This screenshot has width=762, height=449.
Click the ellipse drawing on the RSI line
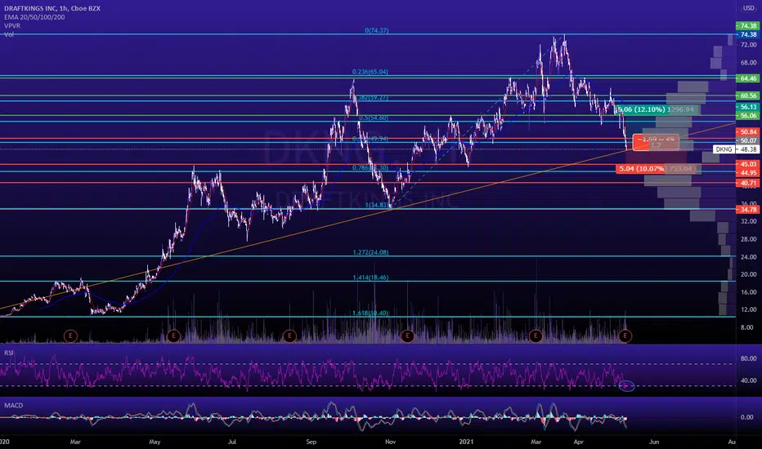point(627,386)
